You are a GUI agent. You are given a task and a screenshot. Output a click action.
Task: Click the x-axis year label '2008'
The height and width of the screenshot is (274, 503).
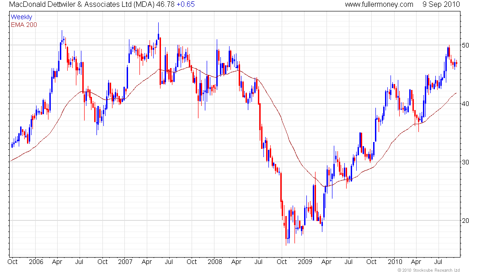pyautogui.click(x=215, y=262)
